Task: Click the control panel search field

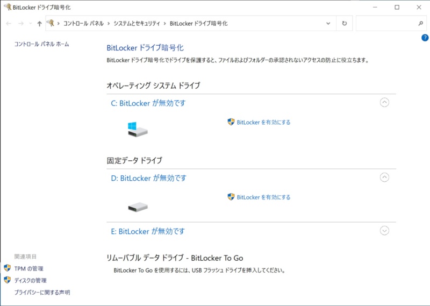Action: [391, 23]
